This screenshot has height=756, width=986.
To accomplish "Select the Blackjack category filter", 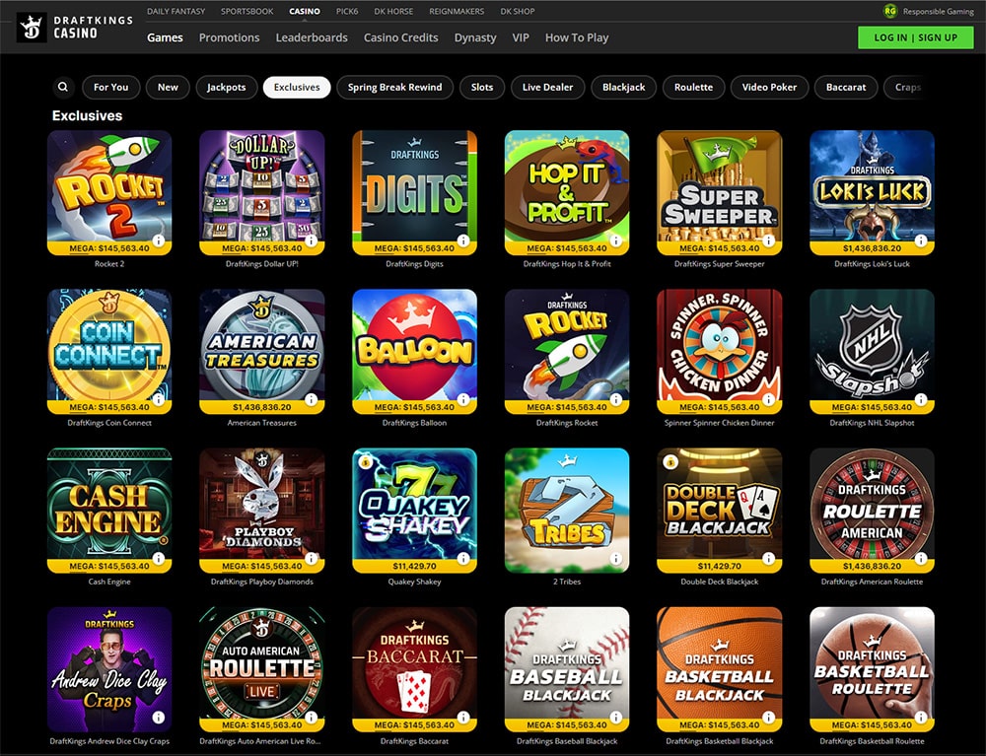I will [624, 88].
